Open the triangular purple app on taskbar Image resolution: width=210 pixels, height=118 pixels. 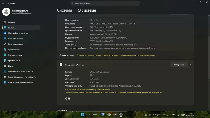[103, 115]
